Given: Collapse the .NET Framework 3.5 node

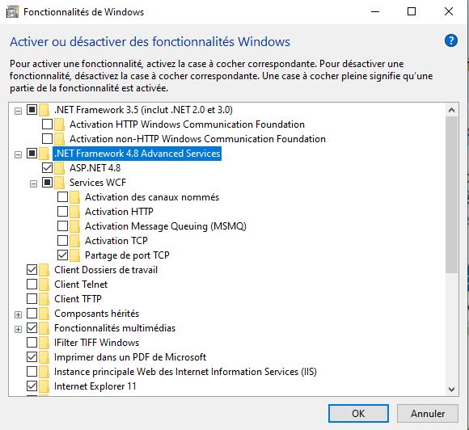Looking at the screenshot, I should [x=19, y=111].
